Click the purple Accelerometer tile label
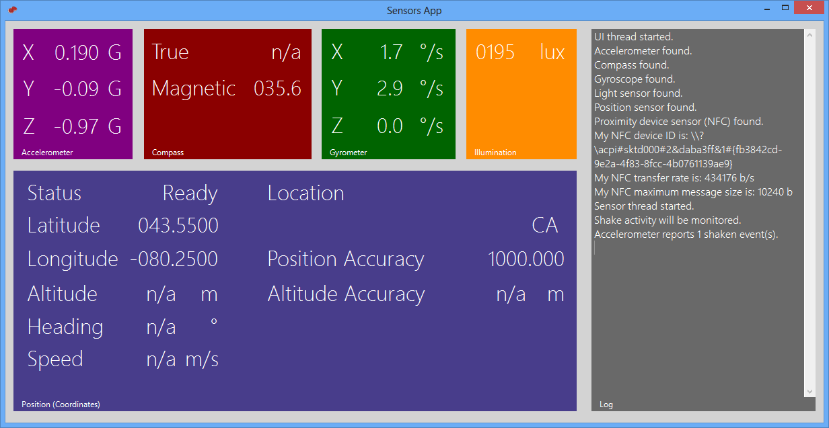 pyautogui.click(x=47, y=153)
